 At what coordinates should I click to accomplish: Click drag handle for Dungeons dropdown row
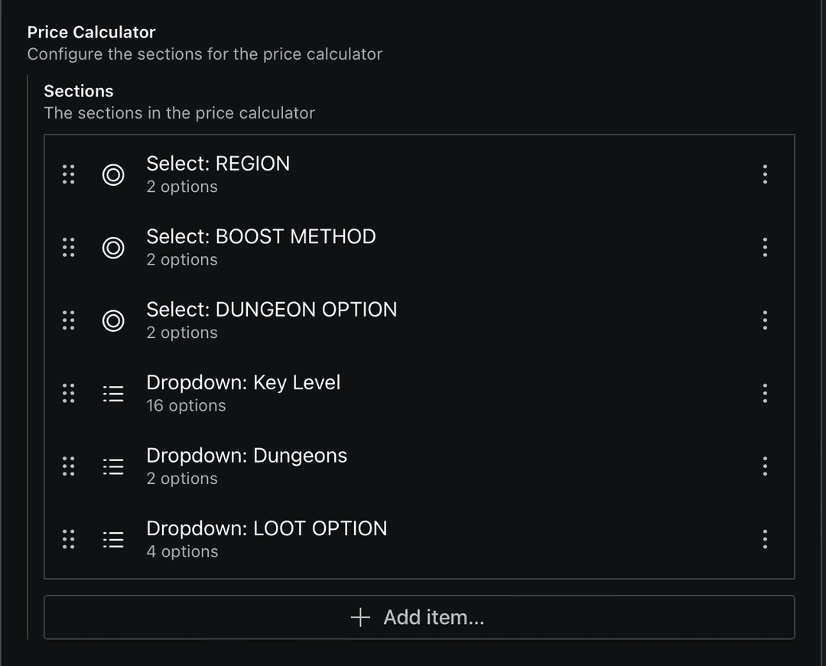click(68, 466)
